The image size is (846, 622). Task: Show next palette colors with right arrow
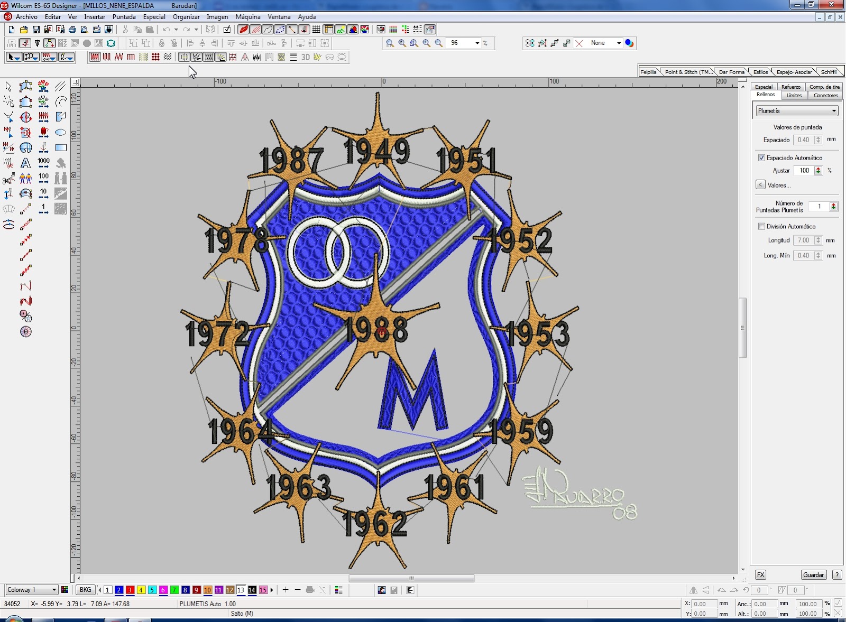(272, 590)
